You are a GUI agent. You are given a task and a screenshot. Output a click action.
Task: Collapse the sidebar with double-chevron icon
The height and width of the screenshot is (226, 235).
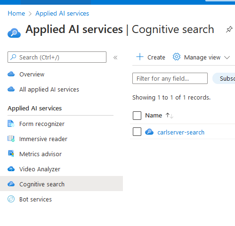click(115, 58)
